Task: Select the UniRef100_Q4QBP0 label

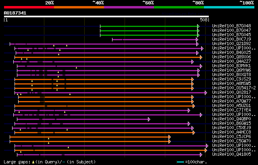Action: 231,119
